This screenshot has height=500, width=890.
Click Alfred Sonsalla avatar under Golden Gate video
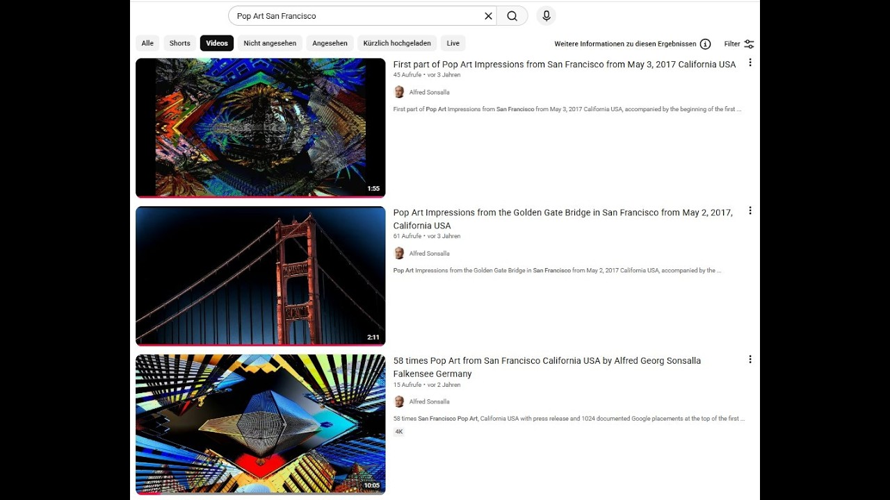pyautogui.click(x=399, y=253)
